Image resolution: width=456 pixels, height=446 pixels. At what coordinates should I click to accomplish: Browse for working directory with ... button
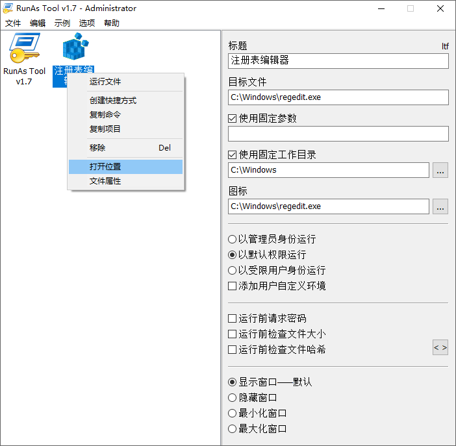pyautogui.click(x=440, y=170)
